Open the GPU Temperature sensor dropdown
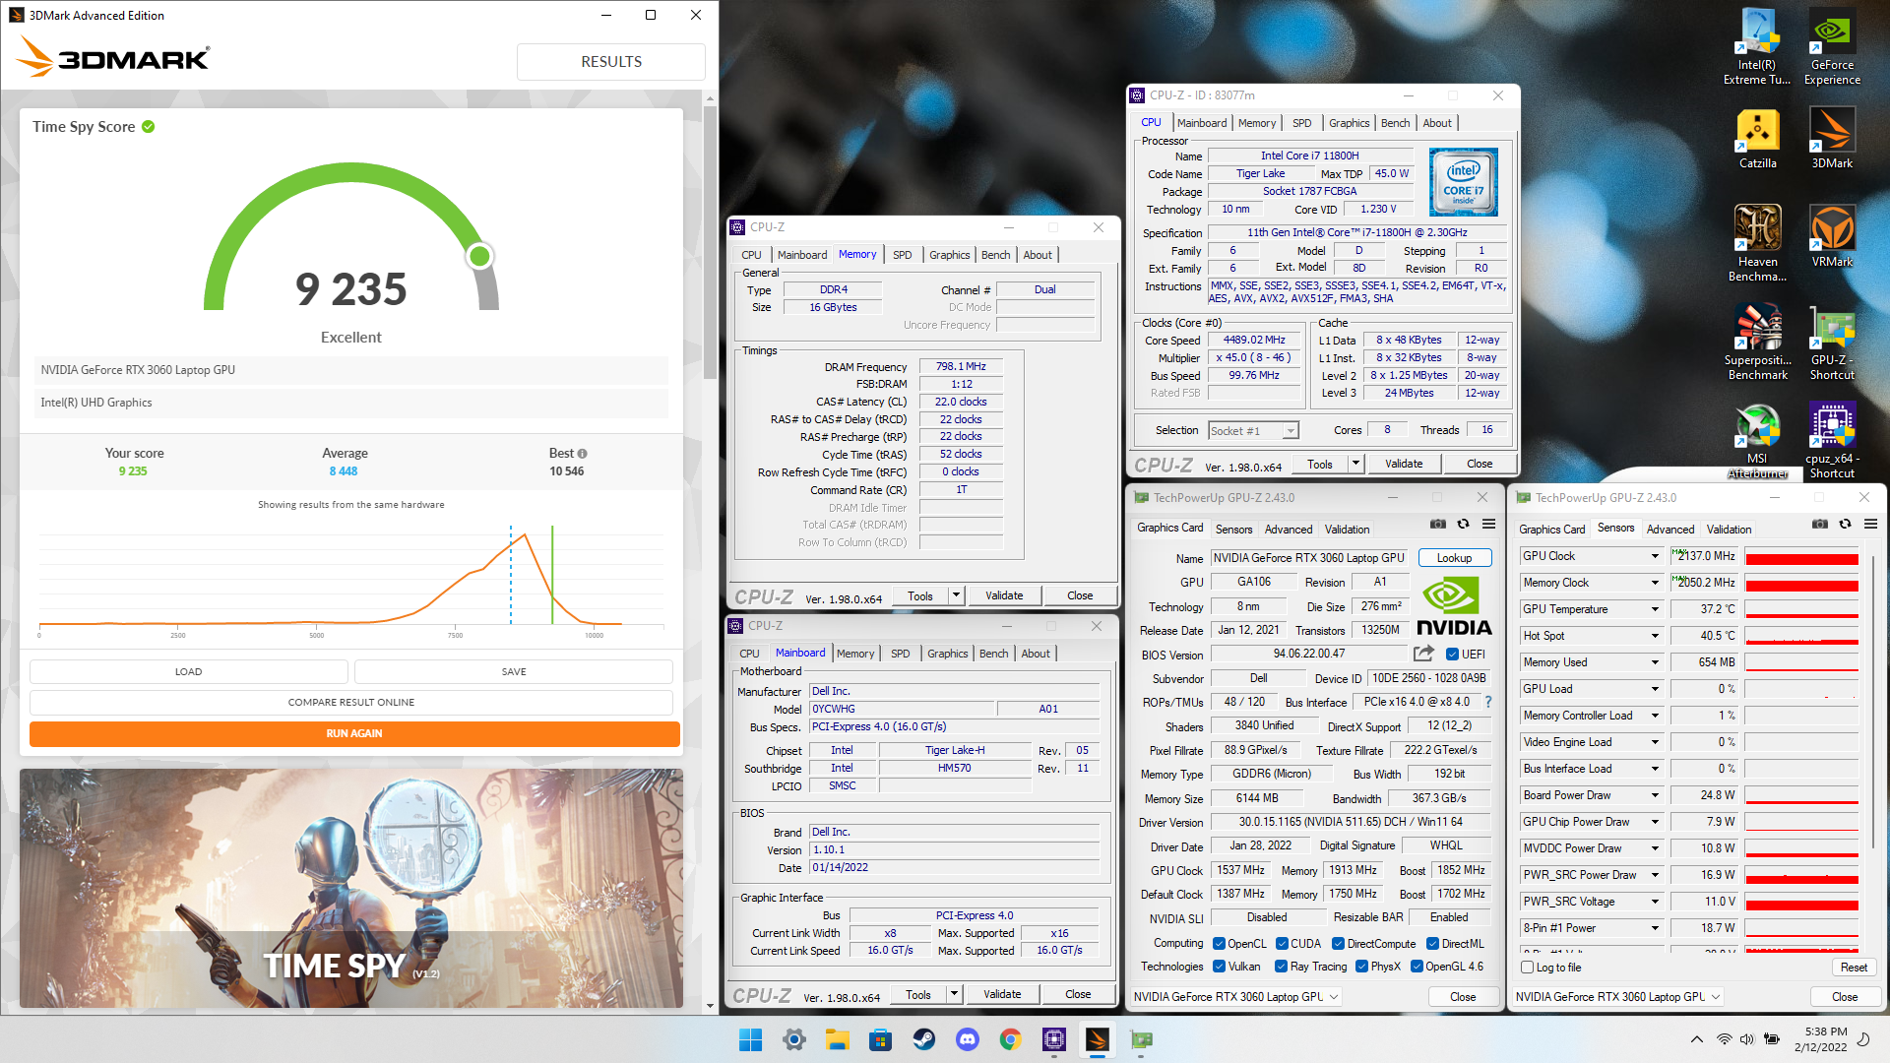 (1655, 609)
